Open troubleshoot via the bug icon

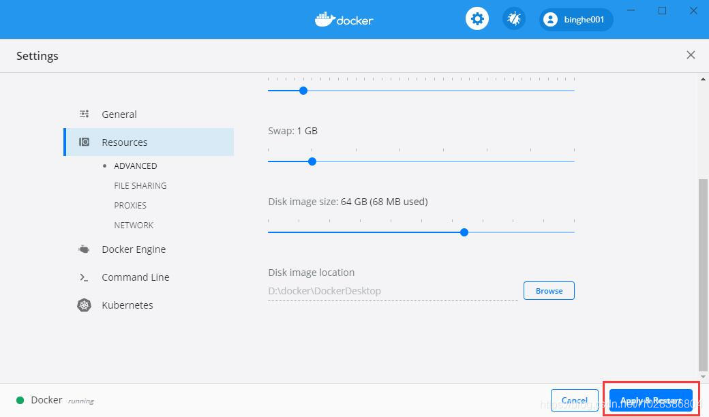[x=513, y=19]
